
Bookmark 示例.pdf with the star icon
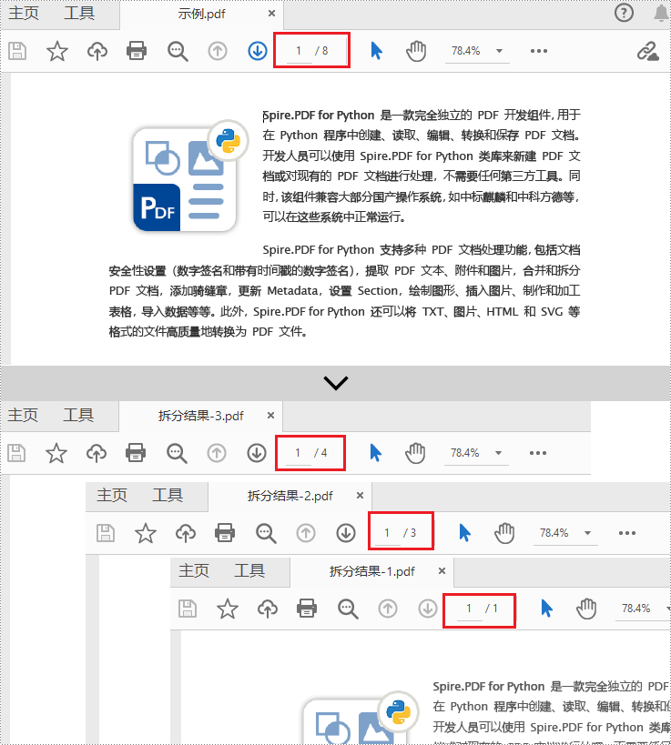pos(57,51)
